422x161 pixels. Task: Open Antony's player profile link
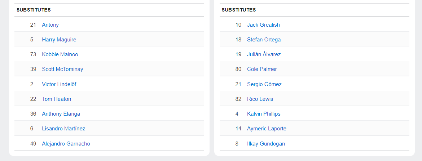click(50, 25)
